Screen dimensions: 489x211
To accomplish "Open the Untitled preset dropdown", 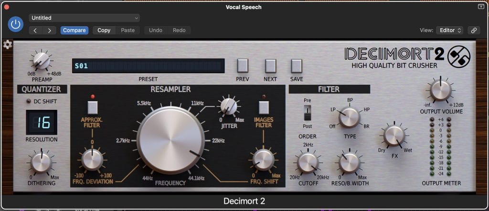I will click(x=84, y=18).
